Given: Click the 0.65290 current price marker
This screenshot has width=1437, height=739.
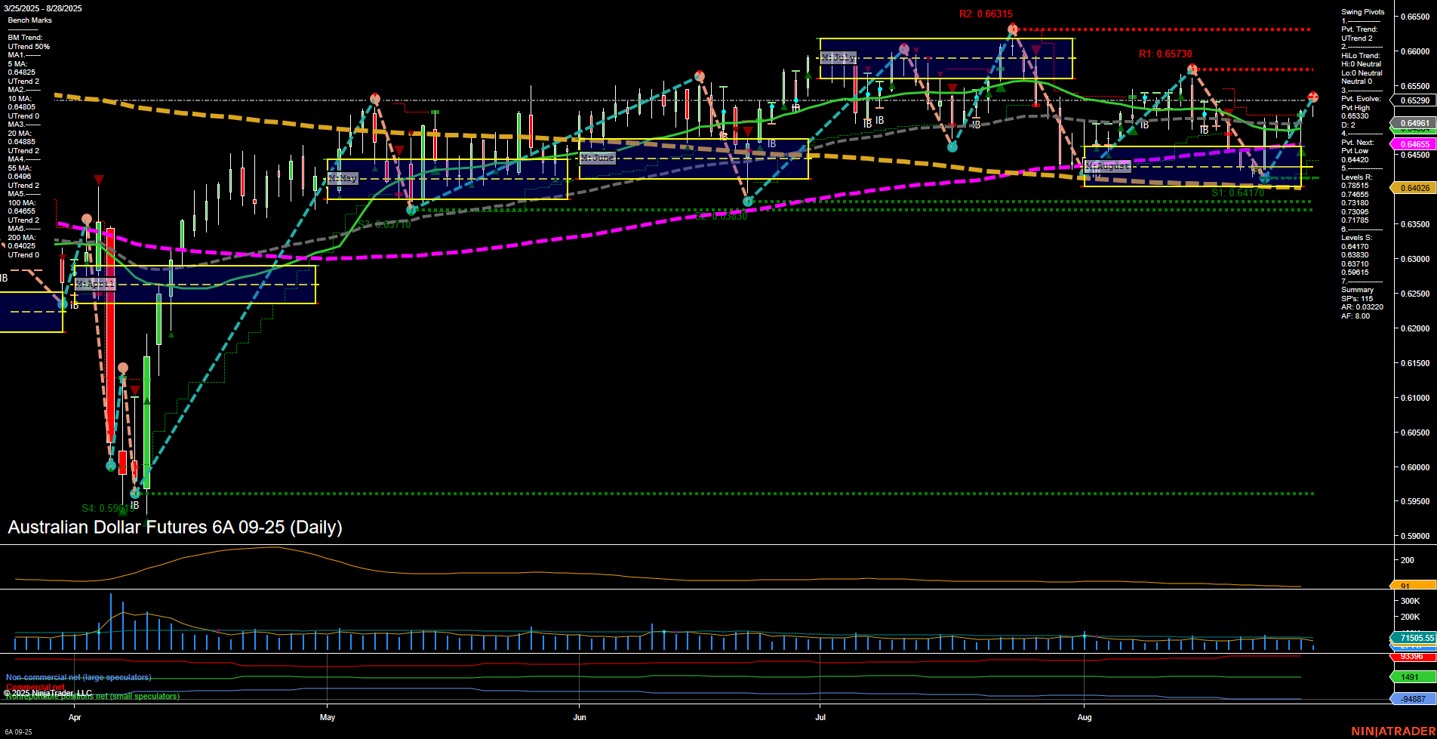Looking at the screenshot, I should click(x=1414, y=100).
